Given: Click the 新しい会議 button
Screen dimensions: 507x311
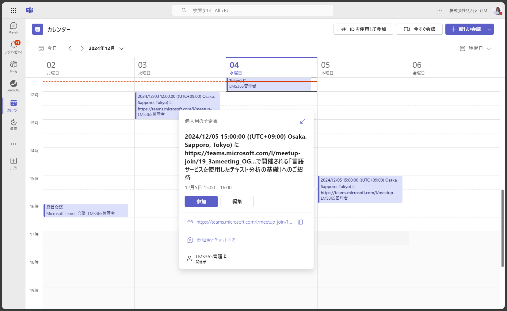Looking at the screenshot, I should [x=465, y=29].
